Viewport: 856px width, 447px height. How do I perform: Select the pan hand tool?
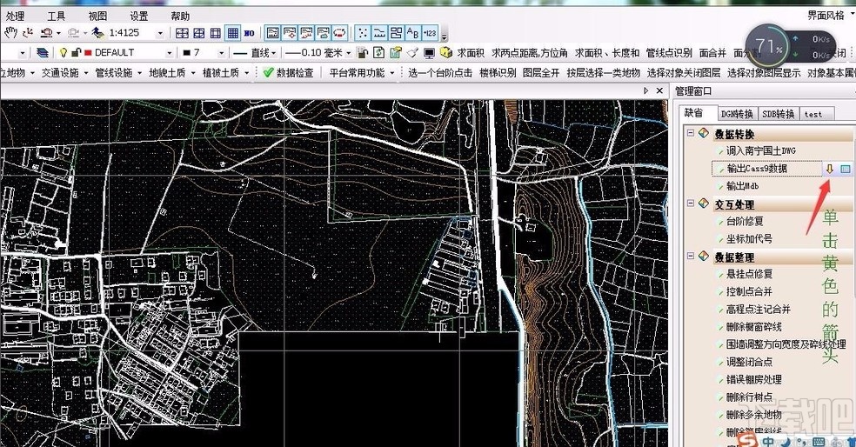10,33
